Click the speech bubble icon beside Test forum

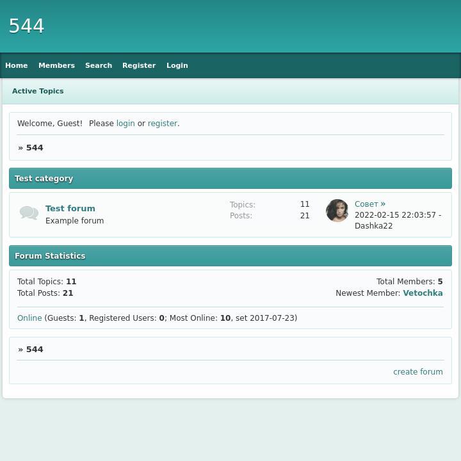tap(29, 213)
